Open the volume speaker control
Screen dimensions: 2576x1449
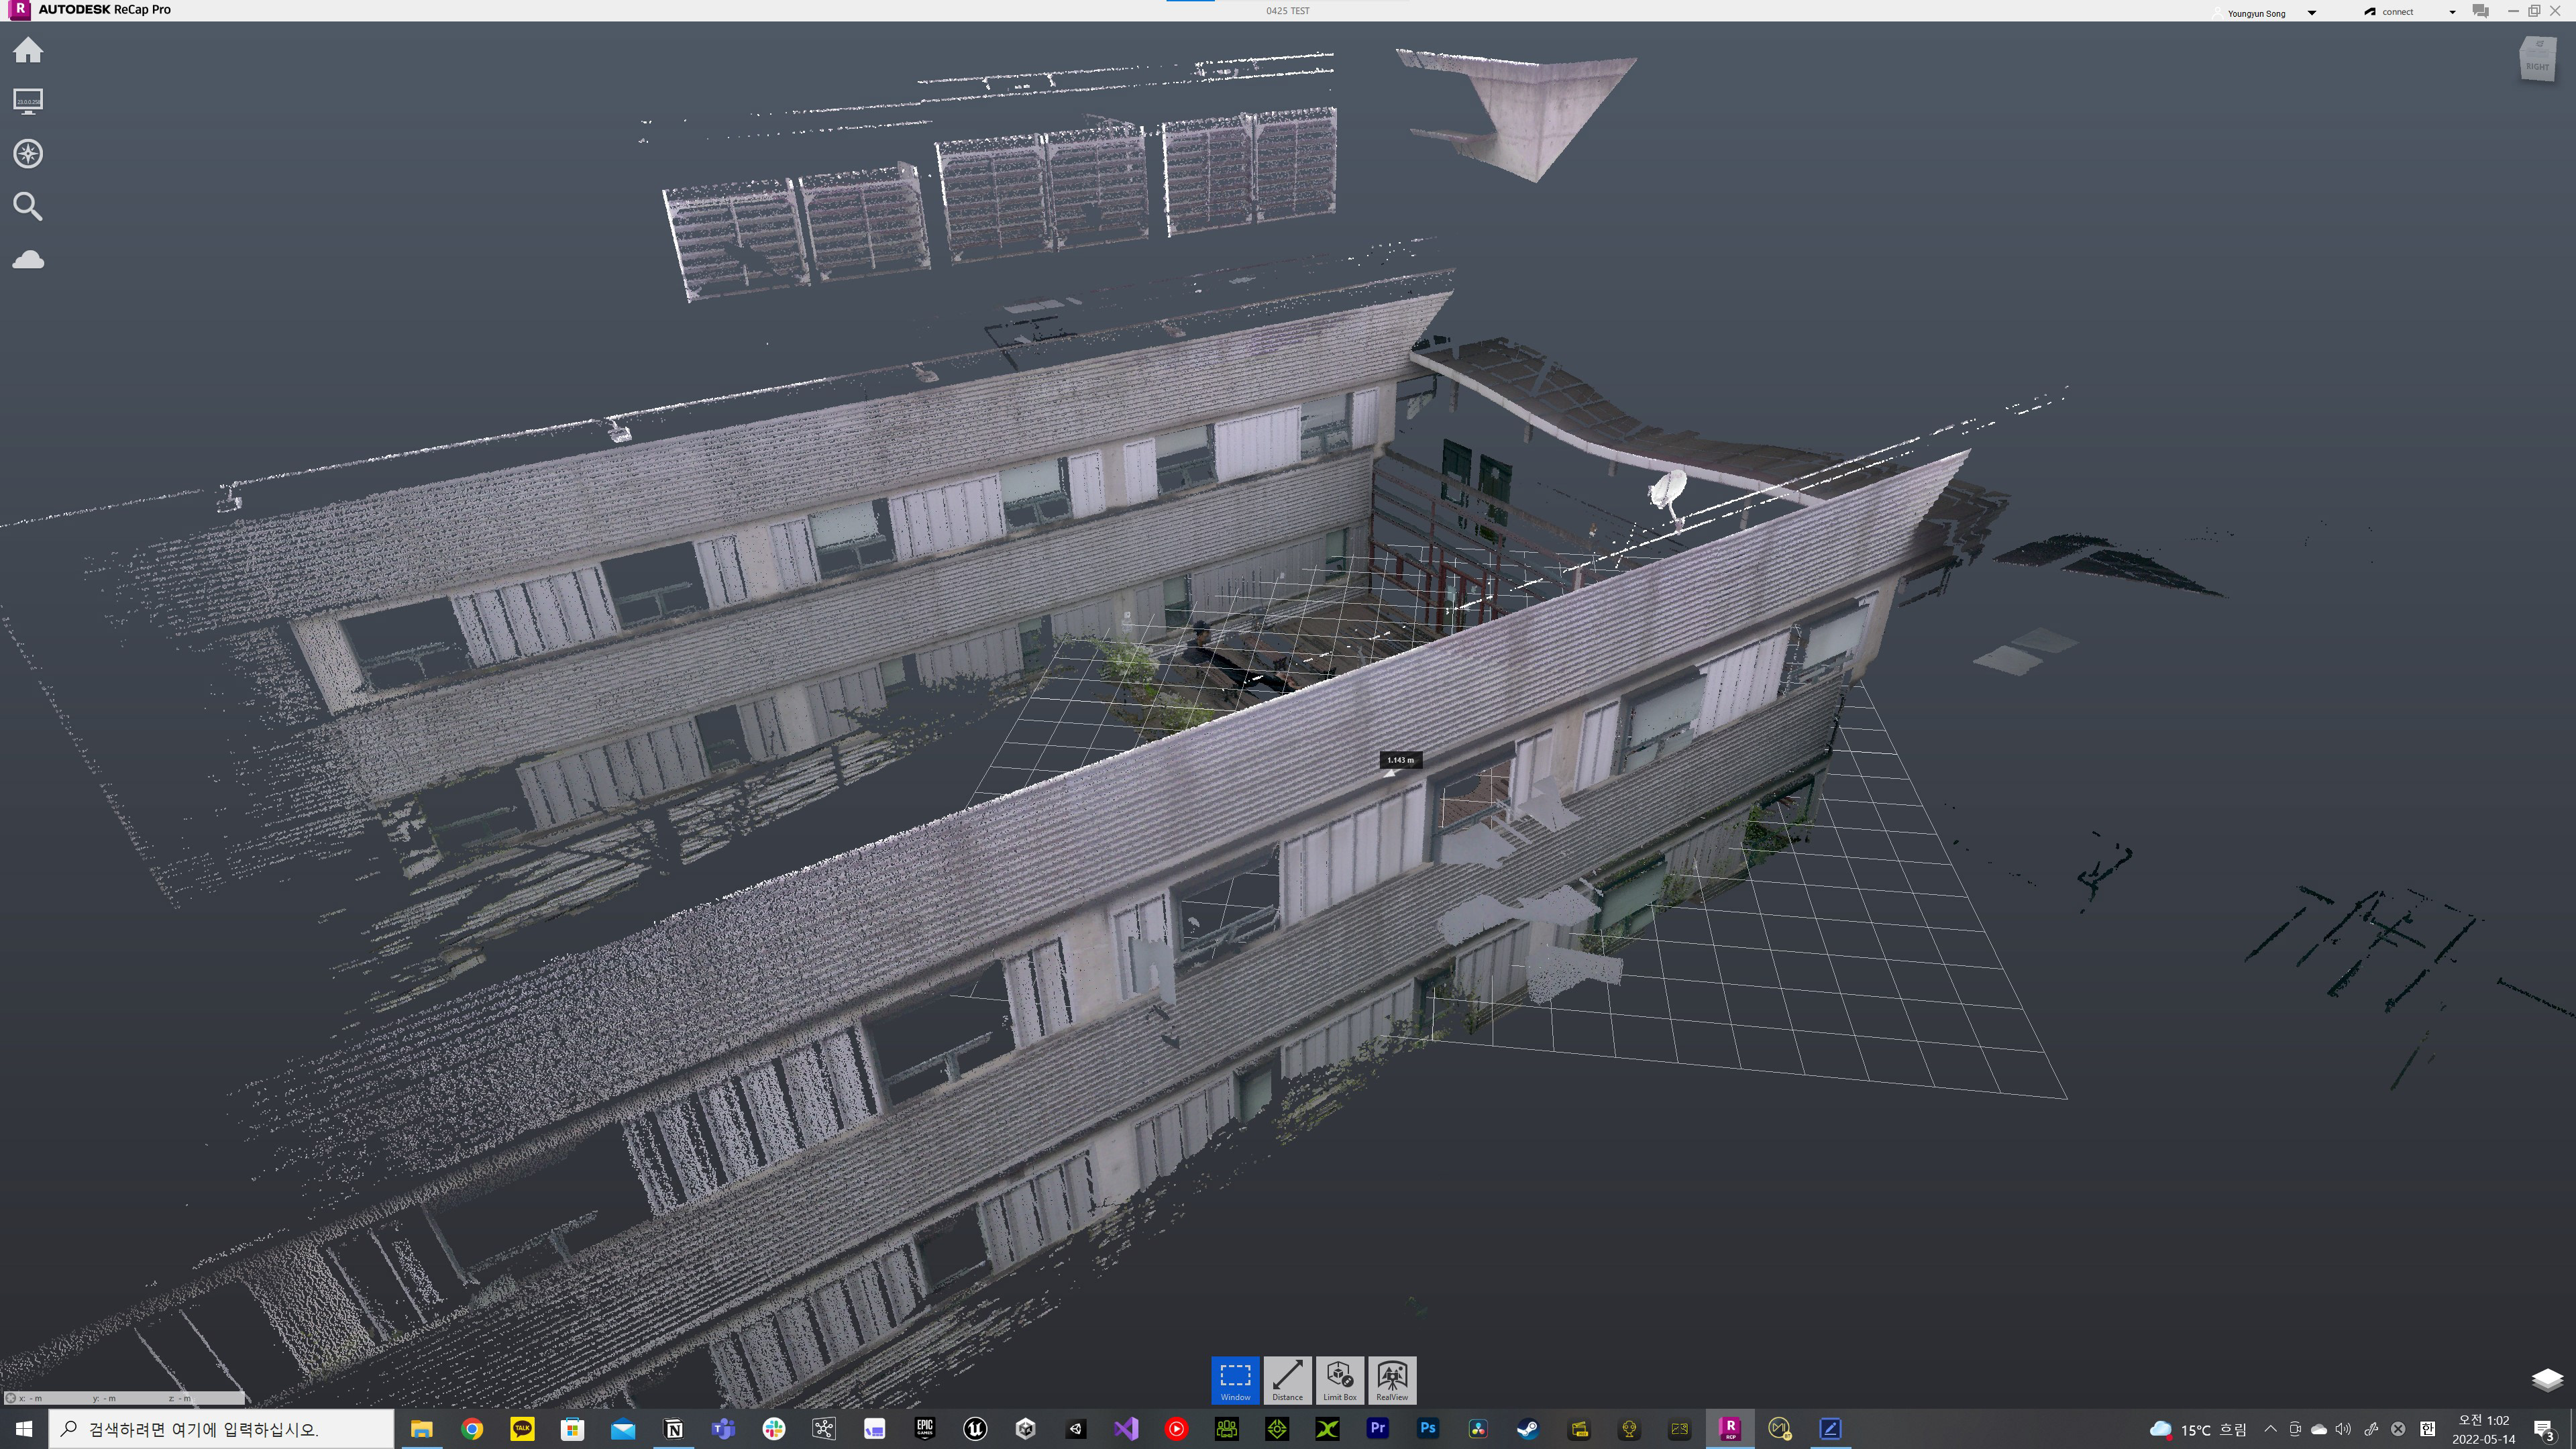(2344, 1429)
